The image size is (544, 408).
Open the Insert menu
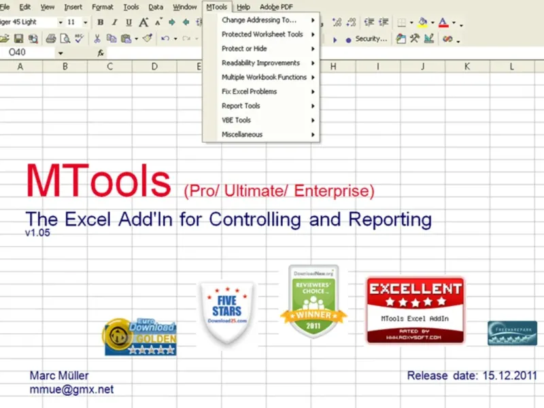[73, 7]
